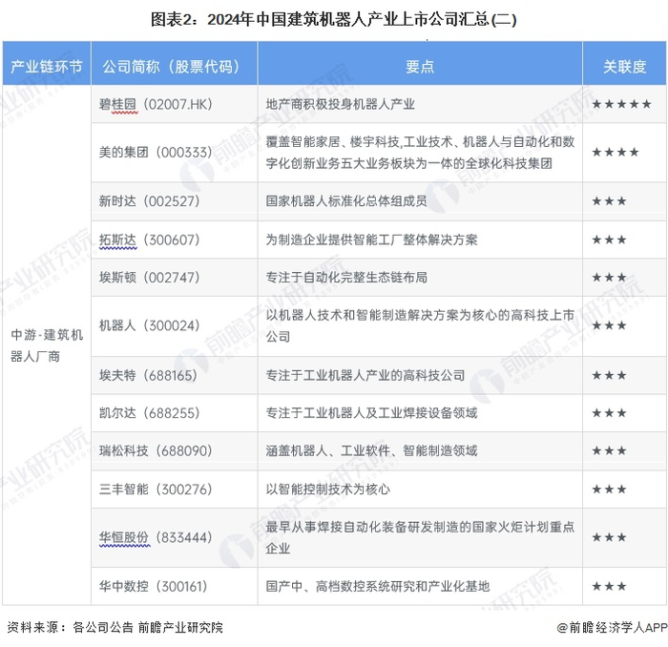
Task: Click the @前瞻经济学人APP credit
Action: (x=612, y=627)
